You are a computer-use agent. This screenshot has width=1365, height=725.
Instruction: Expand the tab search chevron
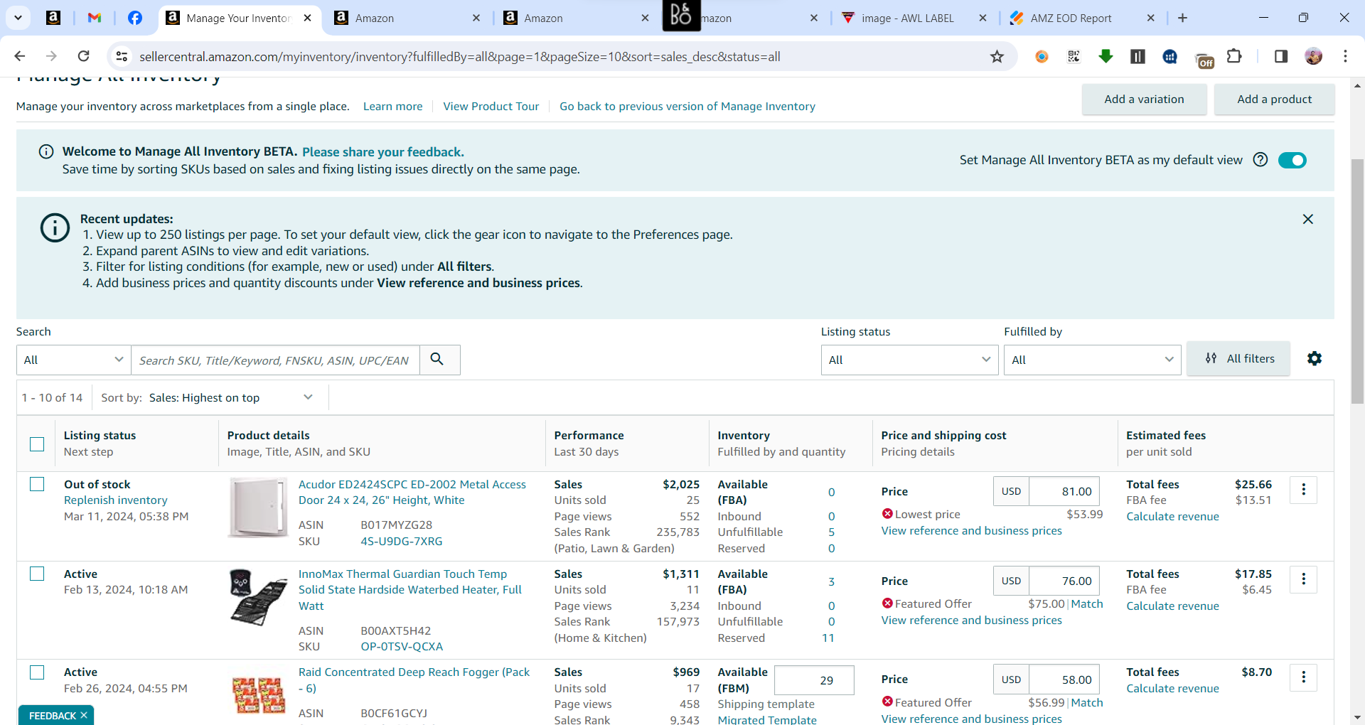(x=18, y=18)
